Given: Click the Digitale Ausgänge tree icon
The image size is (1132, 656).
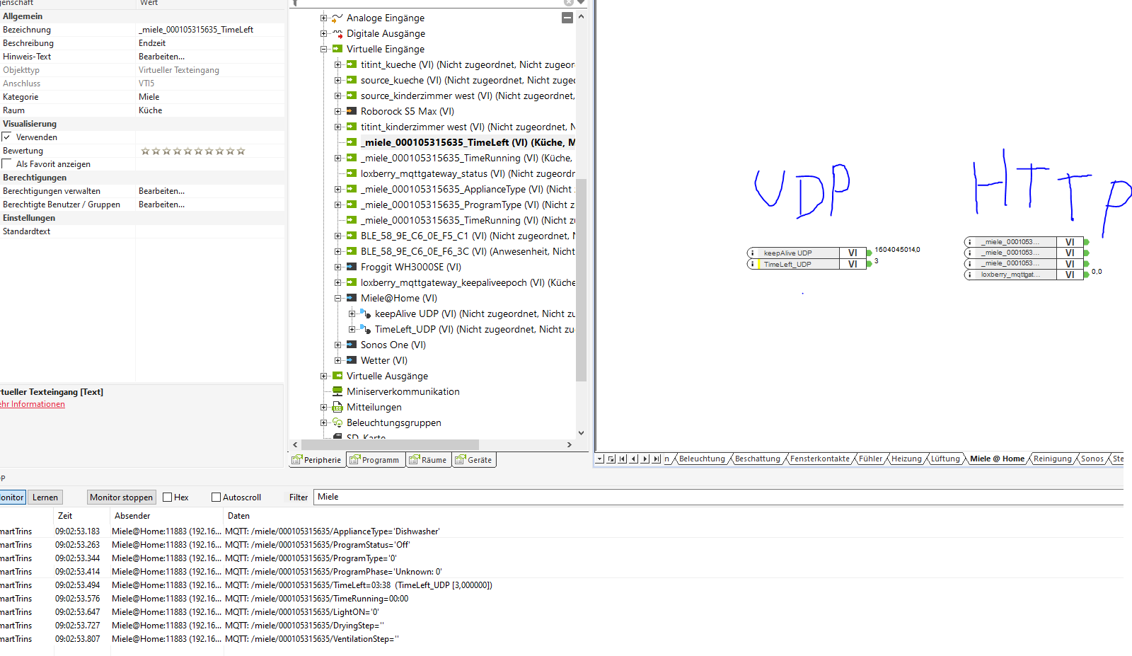Looking at the screenshot, I should click(x=337, y=33).
